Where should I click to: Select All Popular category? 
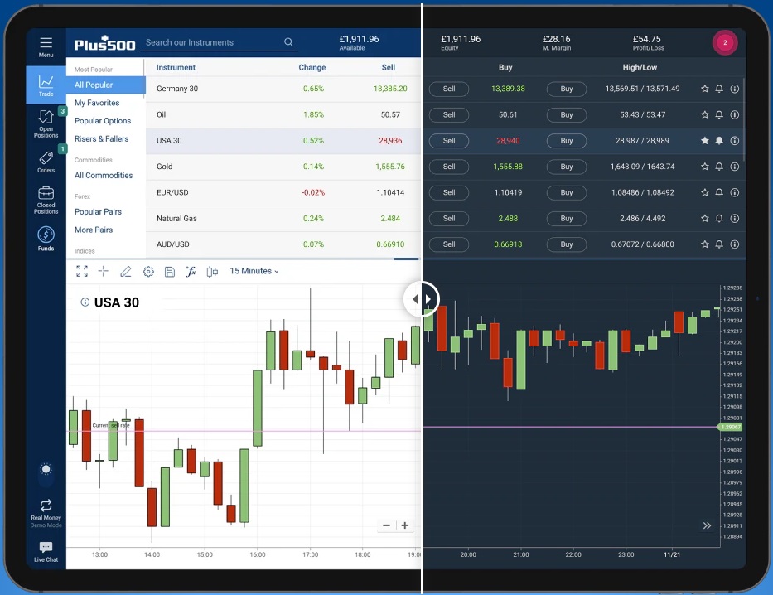pos(105,85)
